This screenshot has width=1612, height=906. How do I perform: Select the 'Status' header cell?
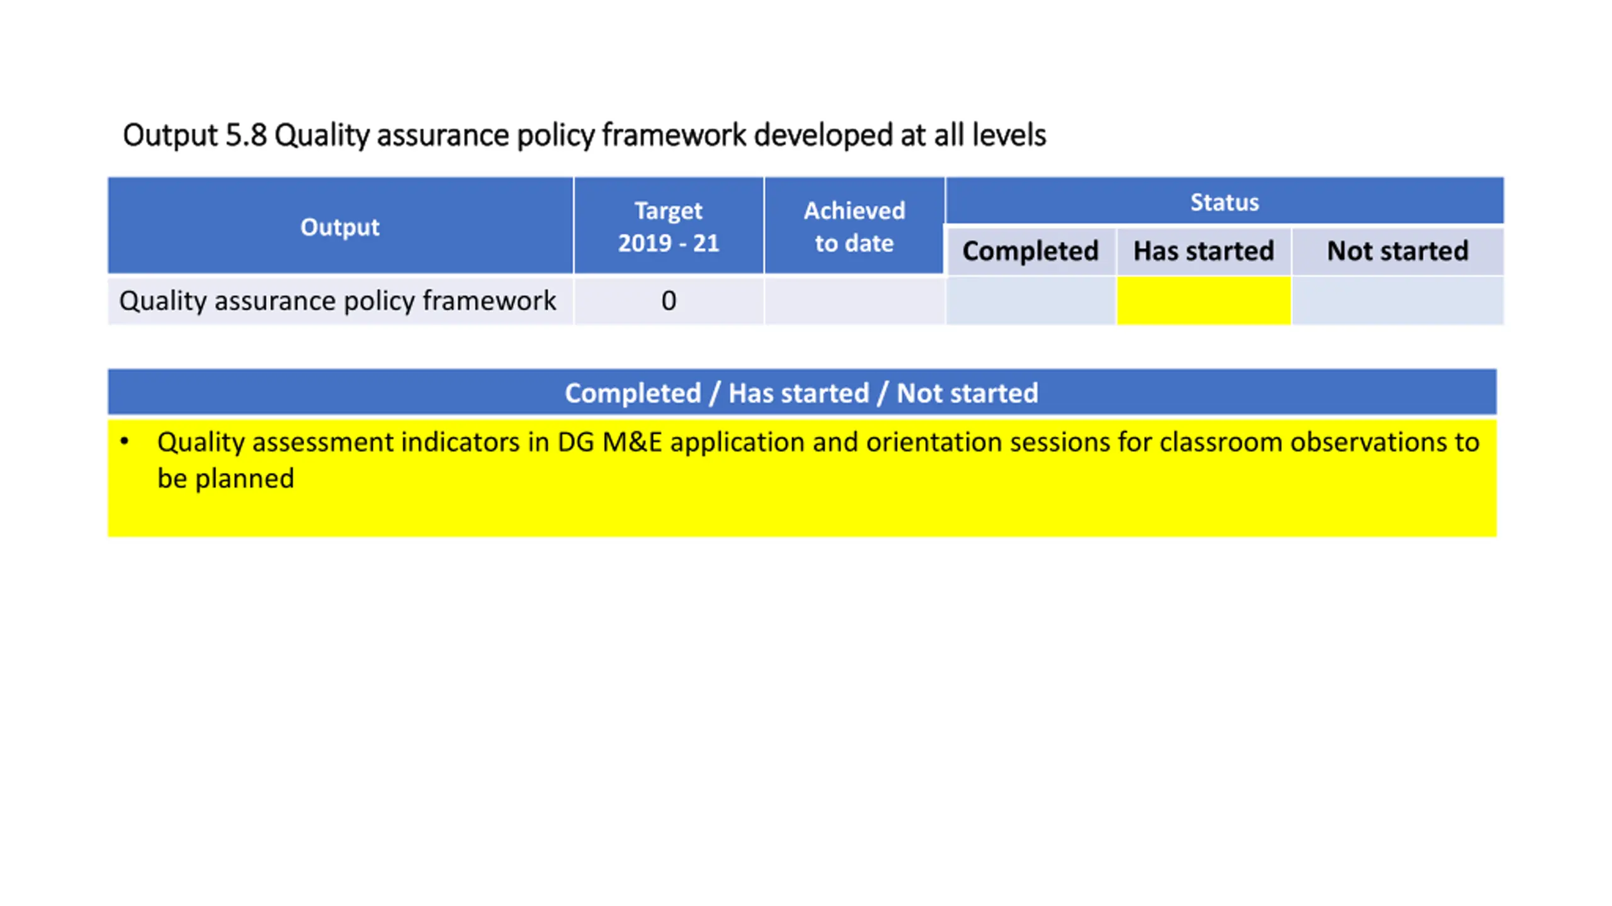[x=1225, y=201]
